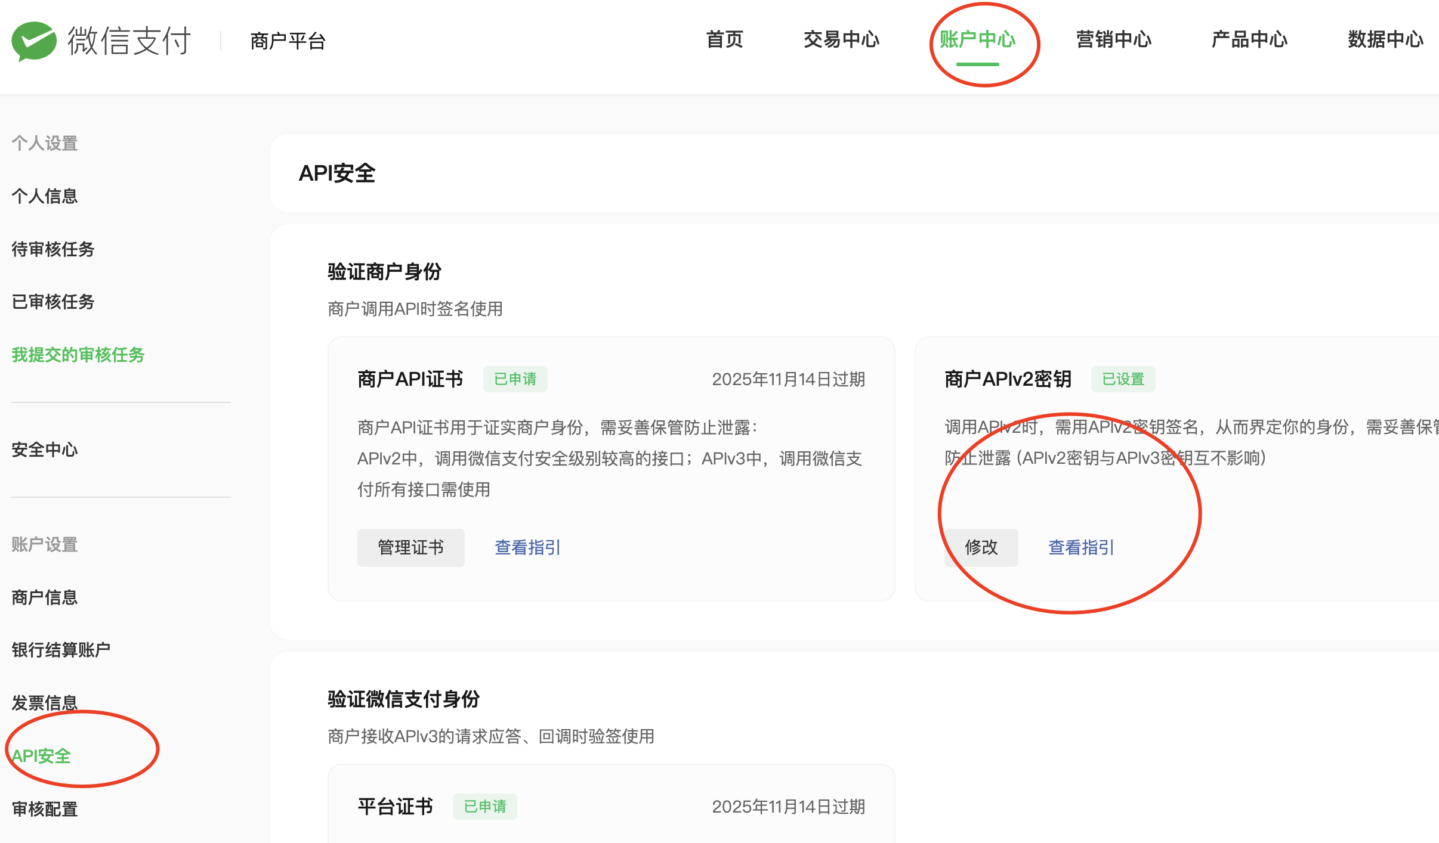The image size is (1439, 843).
Task: Go to 安全中心 in sidebar
Action: pos(45,450)
